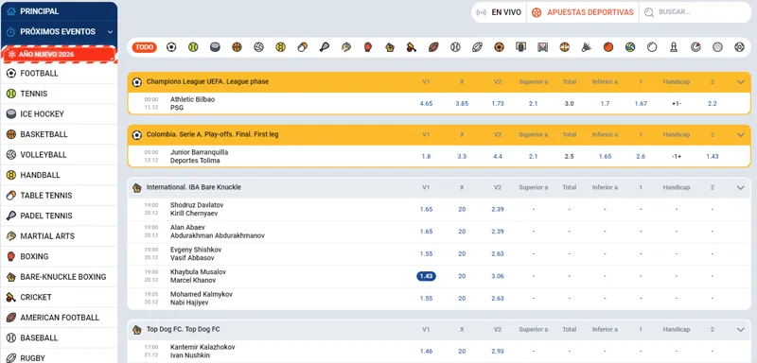Viewport: 757px width, 363px height.
Task: Collapse the IBA Bare Knuckle section
Action: (x=741, y=187)
